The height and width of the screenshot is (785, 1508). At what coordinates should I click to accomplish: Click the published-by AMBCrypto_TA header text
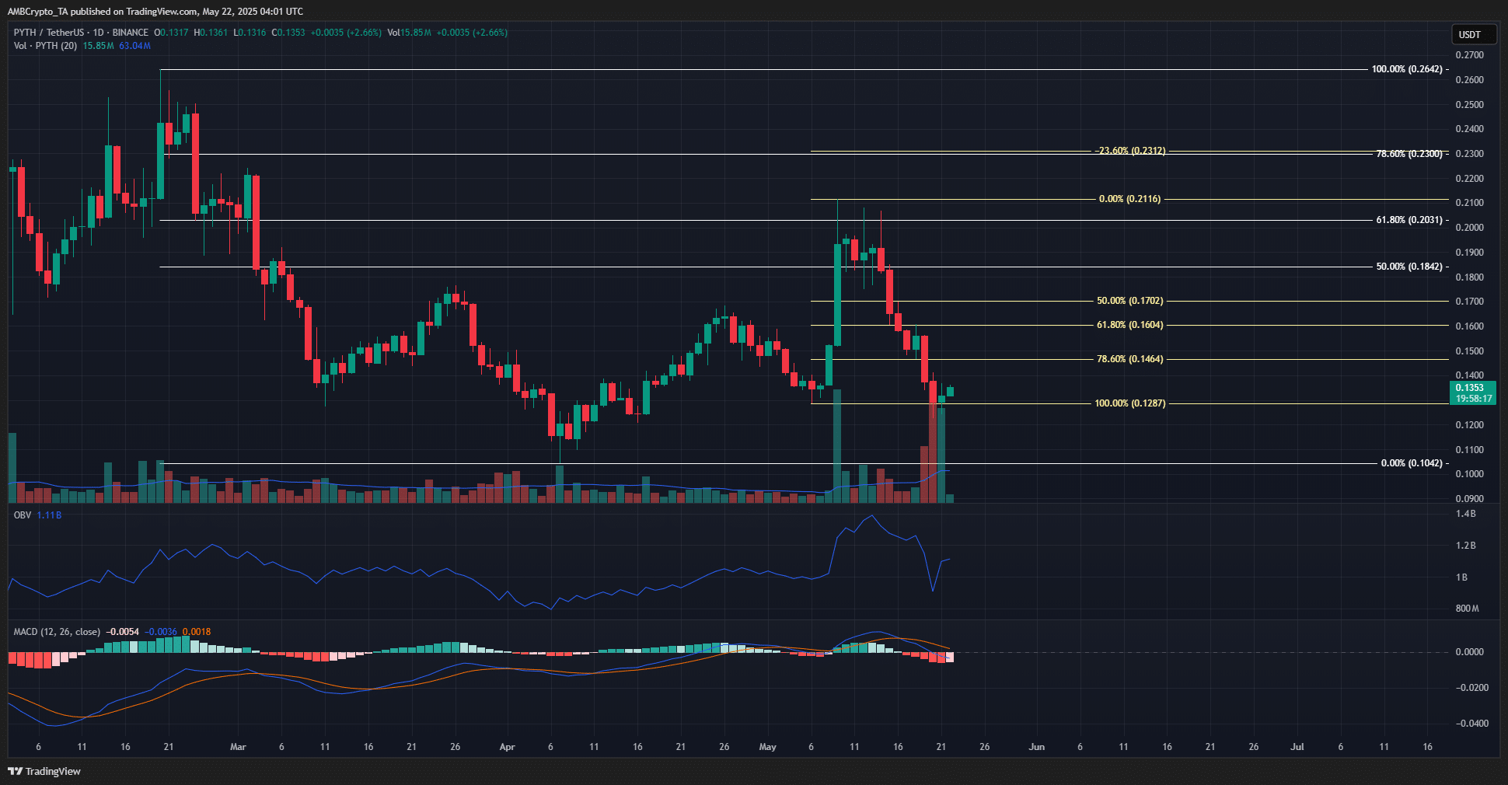(155, 11)
